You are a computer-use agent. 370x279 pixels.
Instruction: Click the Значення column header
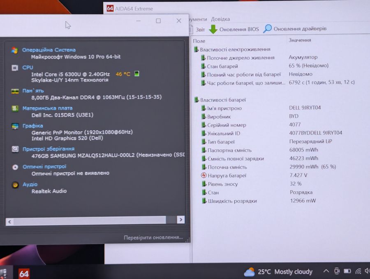click(x=300, y=40)
